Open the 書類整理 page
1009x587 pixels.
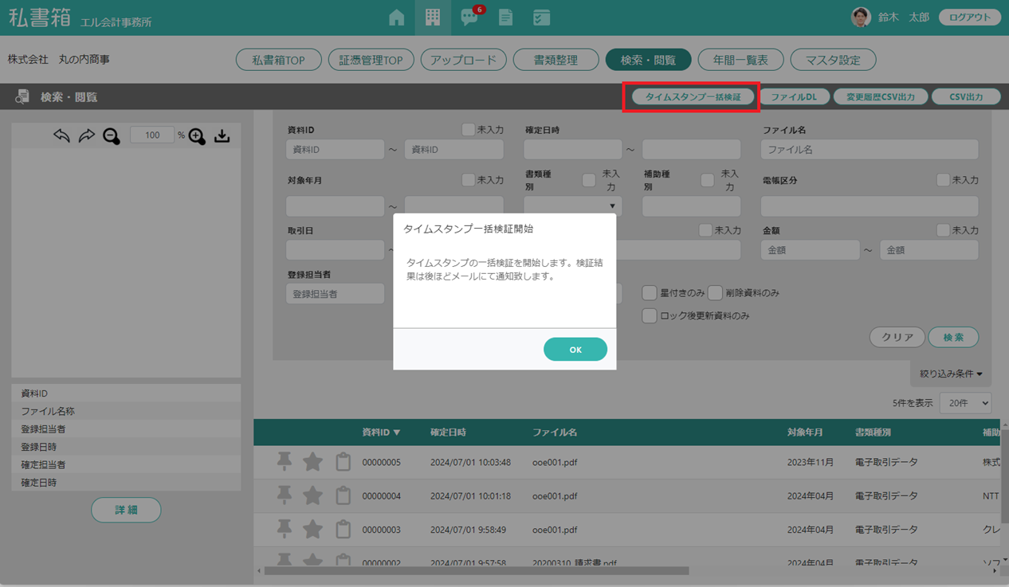coord(556,60)
